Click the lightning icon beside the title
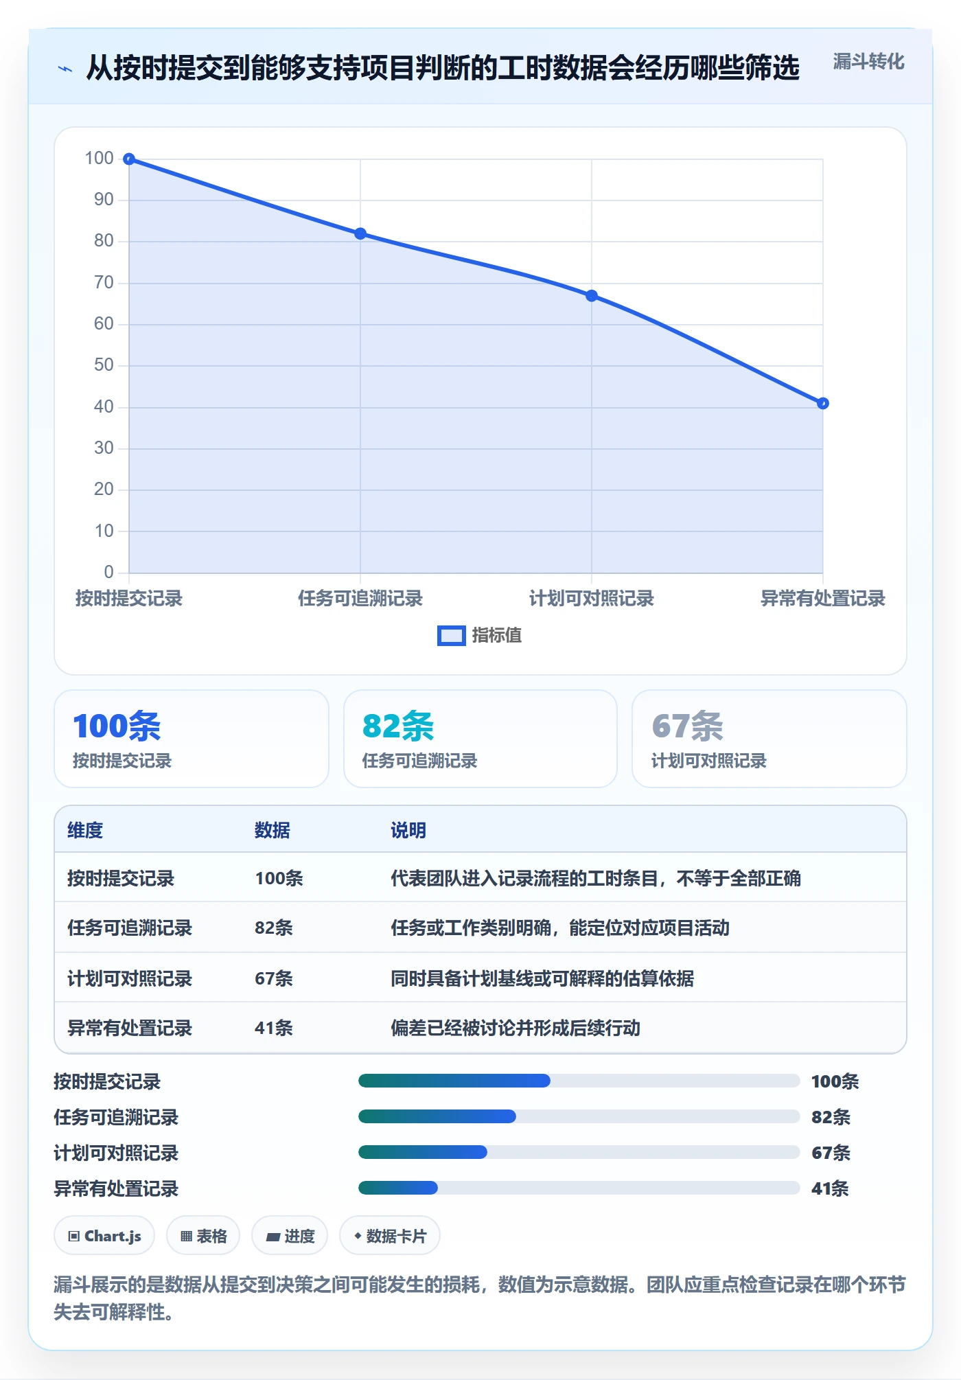The width and height of the screenshot is (961, 1380). tap(65, 69)
